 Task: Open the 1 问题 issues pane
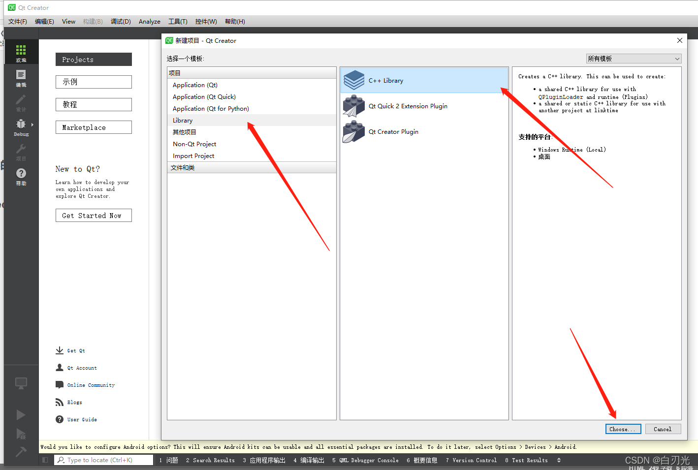[169, 460]
